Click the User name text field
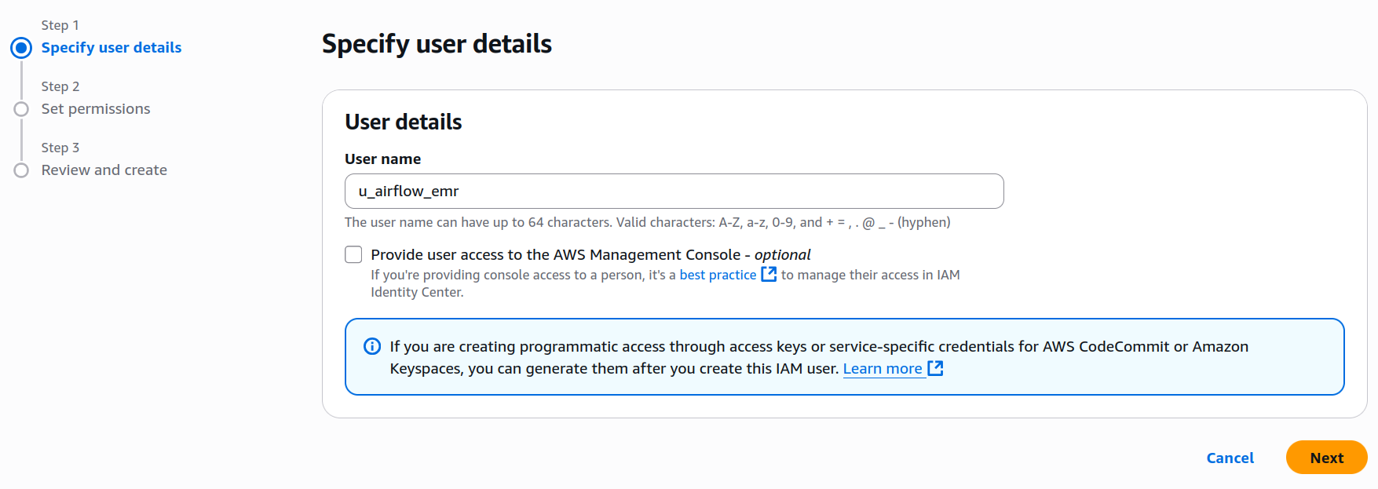Screen dimensions: 1378x489 tap(674, 191)
